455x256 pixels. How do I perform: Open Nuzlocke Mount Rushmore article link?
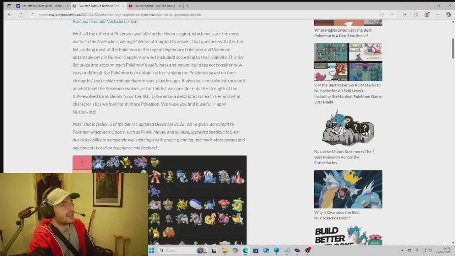coord(344,157)
